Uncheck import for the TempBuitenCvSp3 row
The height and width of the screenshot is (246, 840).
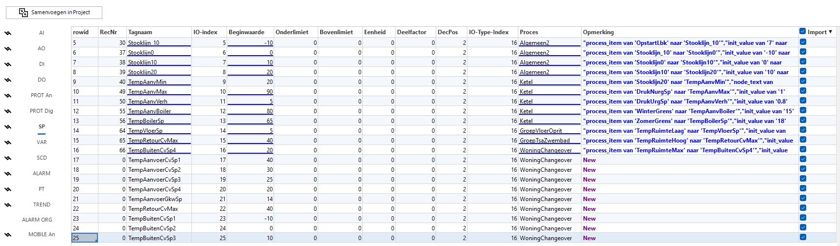pyautogui.click(x=803, y=237)
